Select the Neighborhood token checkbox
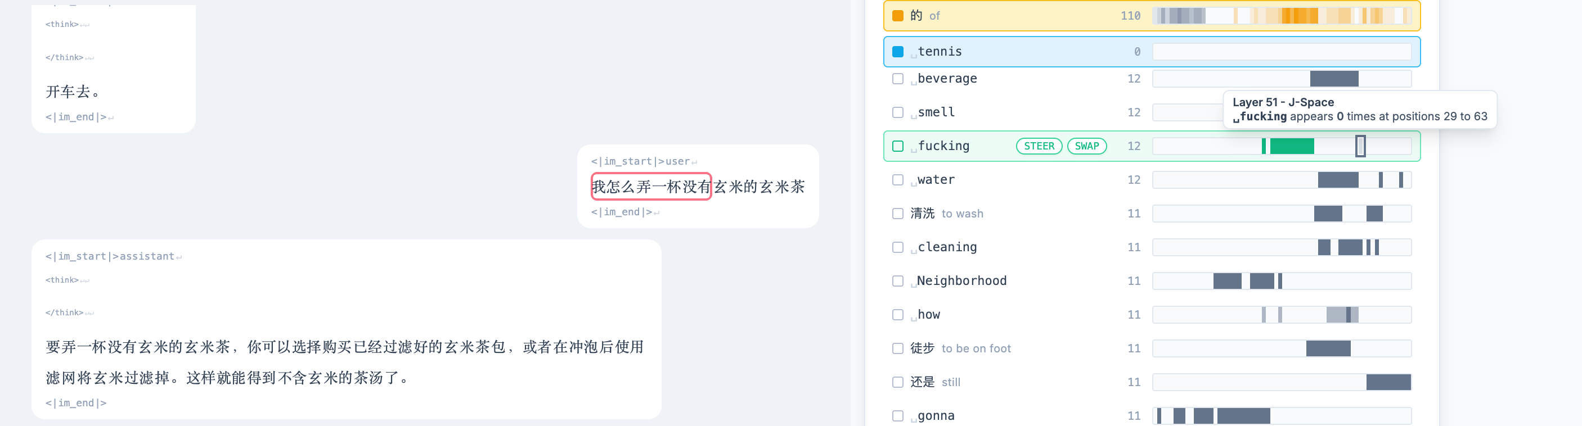The height and width of the screenshot is (426, 1582). 897,281
